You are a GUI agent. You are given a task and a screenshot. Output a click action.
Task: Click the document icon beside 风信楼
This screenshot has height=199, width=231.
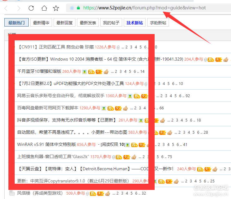[x=12, y=193]
